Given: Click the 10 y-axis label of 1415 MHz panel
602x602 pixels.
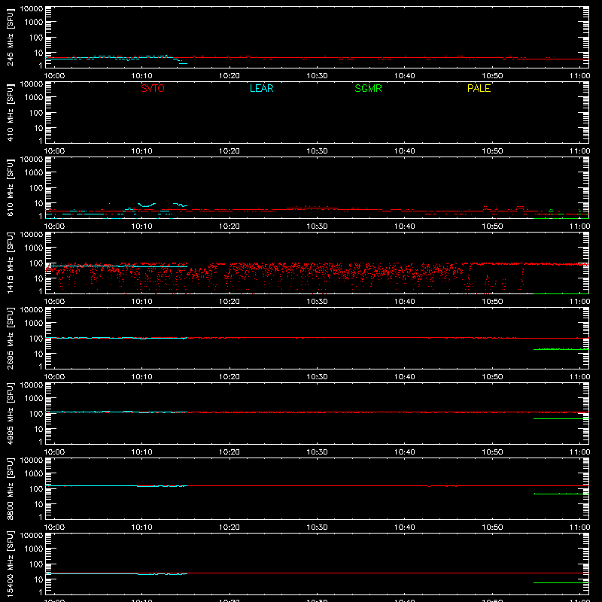Looking at the screenshot, I should point(39,278).
